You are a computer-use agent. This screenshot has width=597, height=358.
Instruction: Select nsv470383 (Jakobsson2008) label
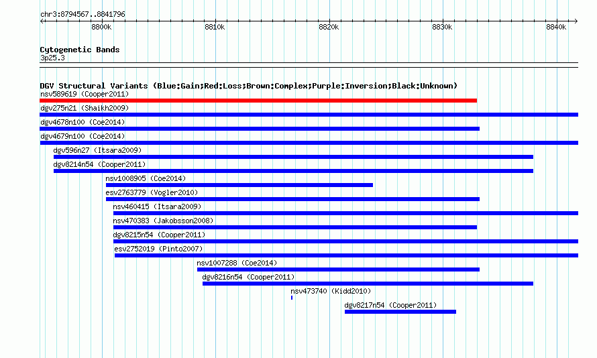163,221
